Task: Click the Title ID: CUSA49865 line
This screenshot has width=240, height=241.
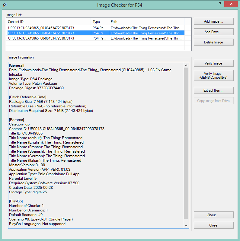Action: tap(26, 133)
